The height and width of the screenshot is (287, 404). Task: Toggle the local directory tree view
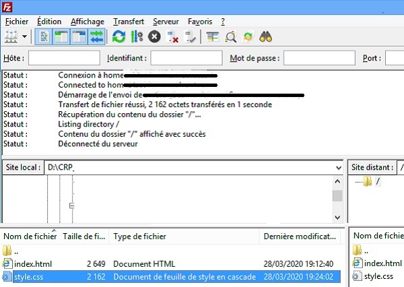click(59, 36)
